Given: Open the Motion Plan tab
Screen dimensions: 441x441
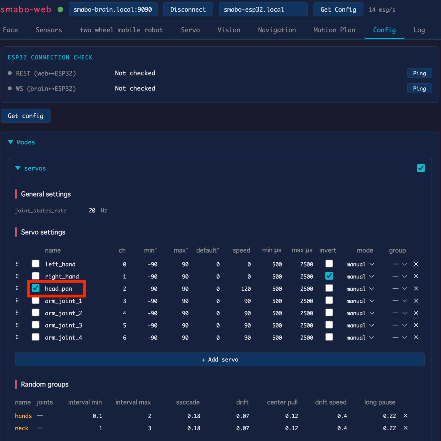Looking at the screenshot, I should [334, 30].
